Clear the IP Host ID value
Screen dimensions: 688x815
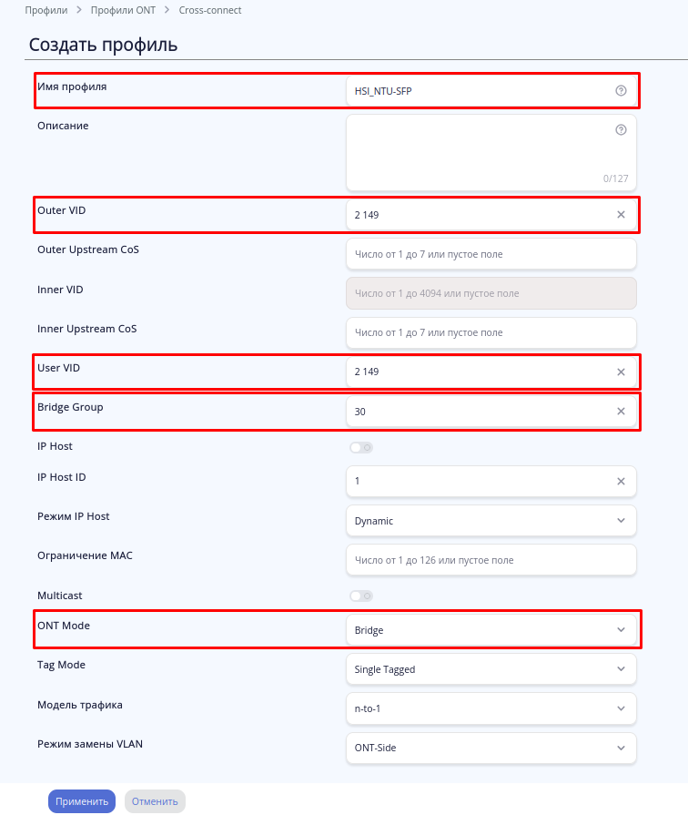click(621, 482)
